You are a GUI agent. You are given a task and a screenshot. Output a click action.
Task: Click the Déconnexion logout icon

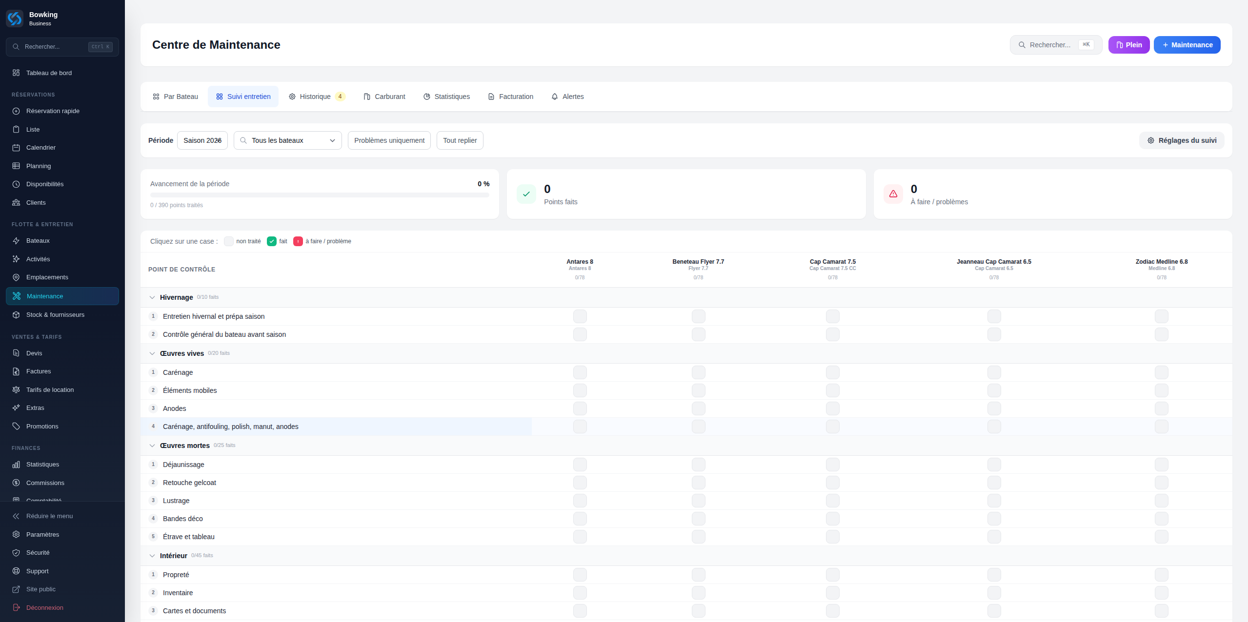16,608
